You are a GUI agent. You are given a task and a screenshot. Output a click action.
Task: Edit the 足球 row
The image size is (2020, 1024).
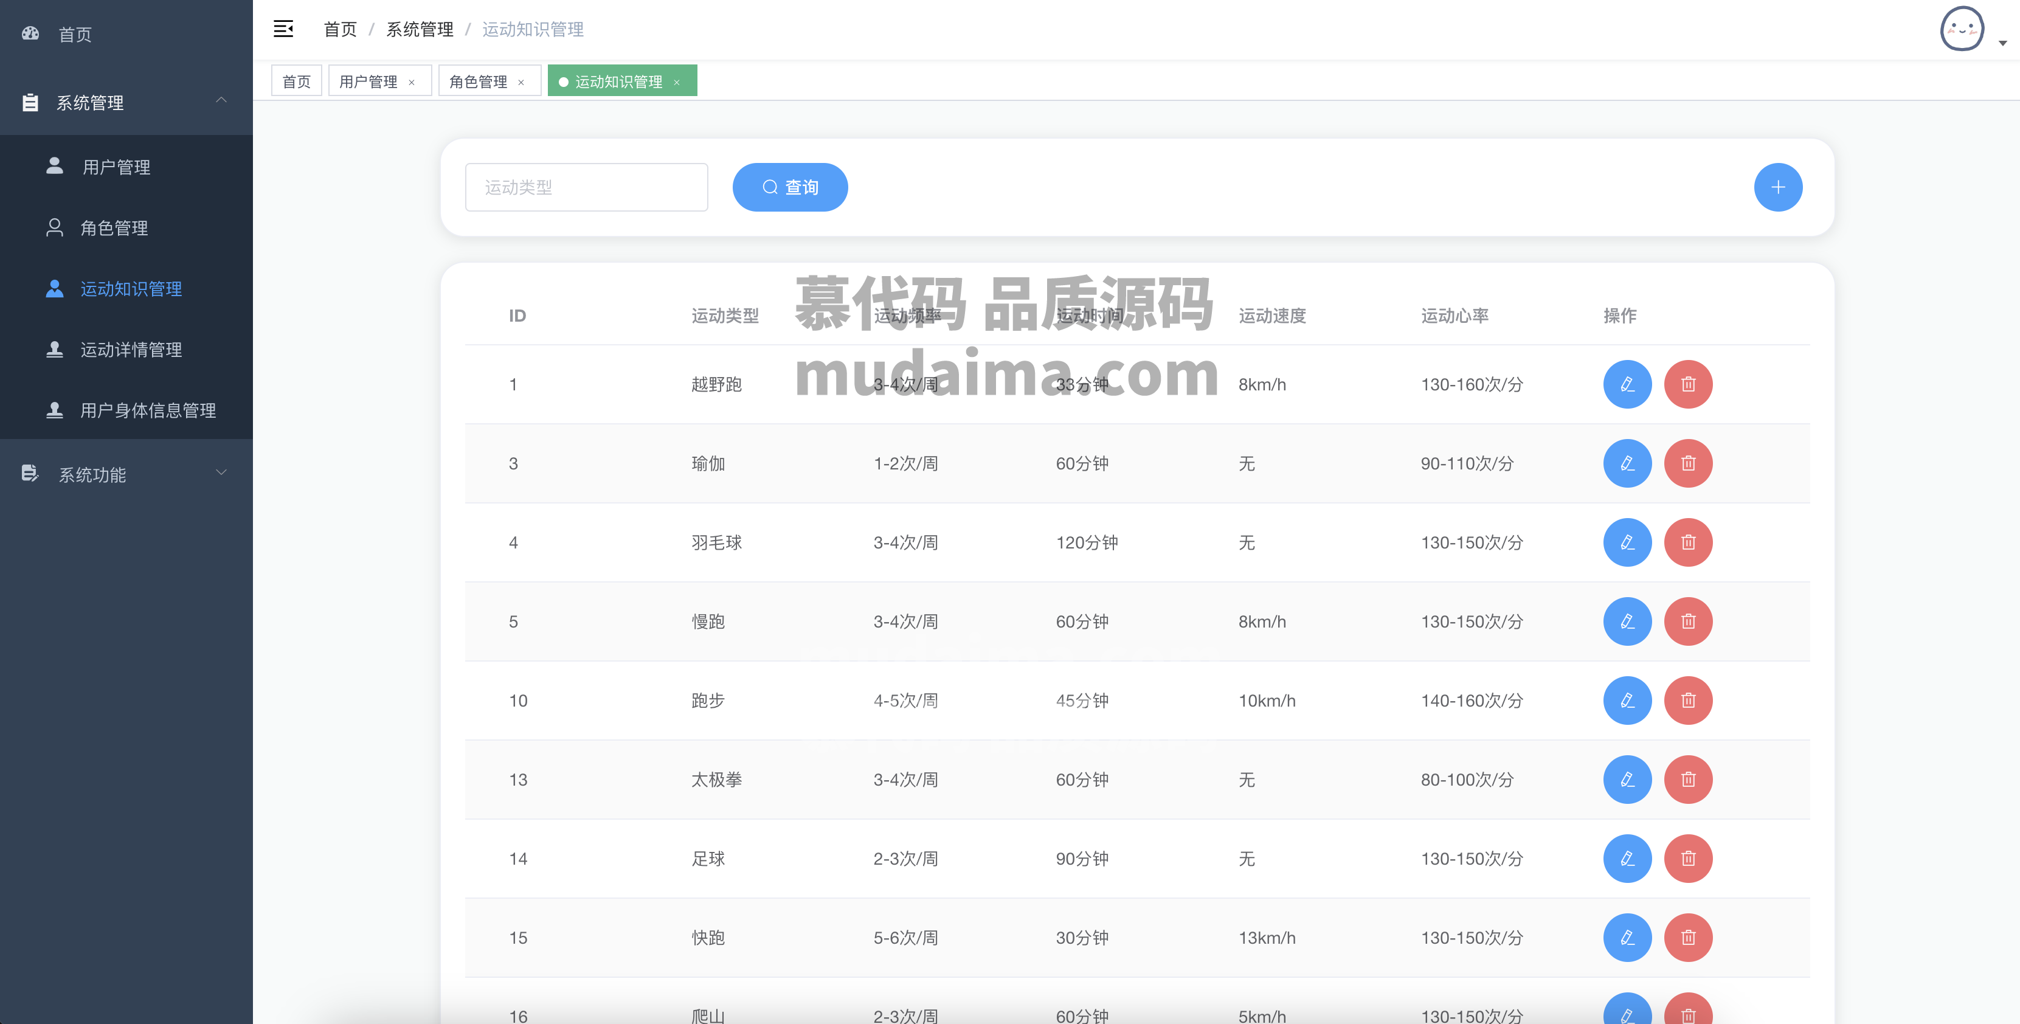coord(1627,859)
